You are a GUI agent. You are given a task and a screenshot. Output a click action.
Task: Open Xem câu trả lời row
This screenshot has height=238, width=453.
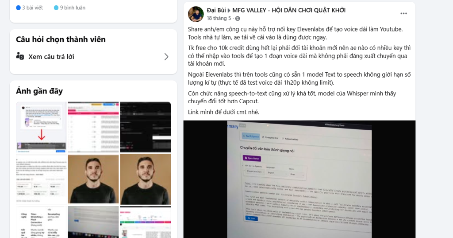point(93,56)
